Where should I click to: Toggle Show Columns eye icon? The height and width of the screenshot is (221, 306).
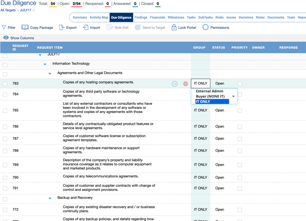tap(6, 38)
